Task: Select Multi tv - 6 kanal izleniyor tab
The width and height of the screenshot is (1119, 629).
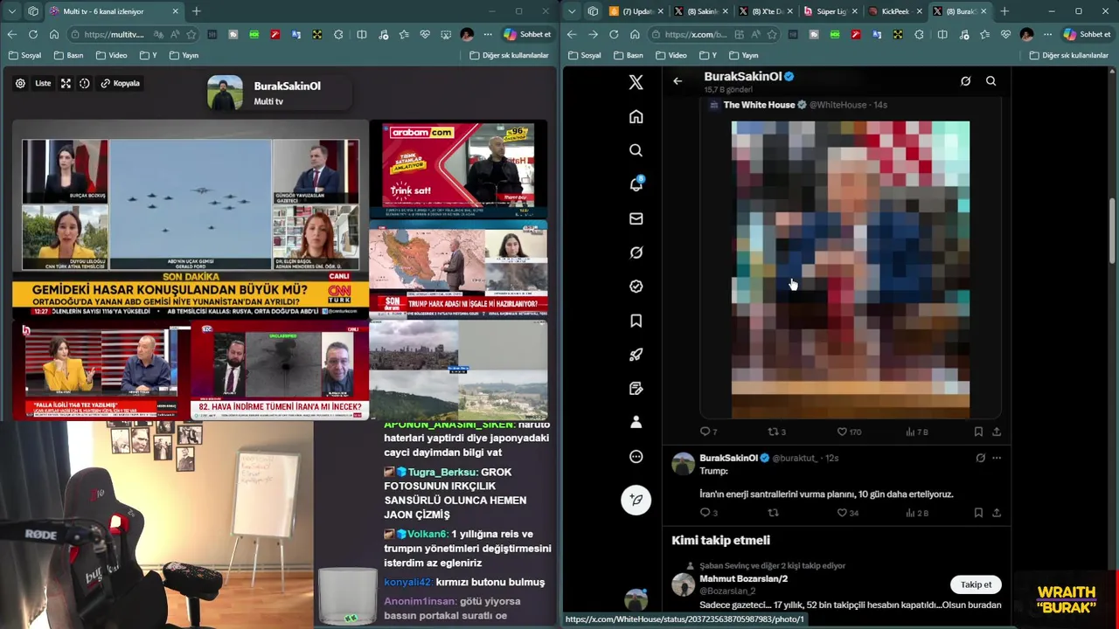Action: point(114,11)
